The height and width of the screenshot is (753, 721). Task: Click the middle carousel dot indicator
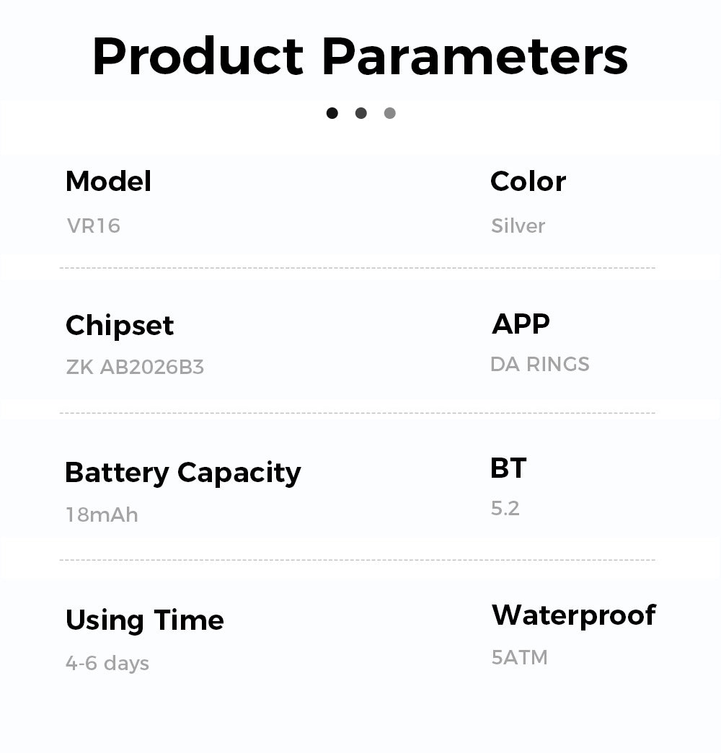361,113
